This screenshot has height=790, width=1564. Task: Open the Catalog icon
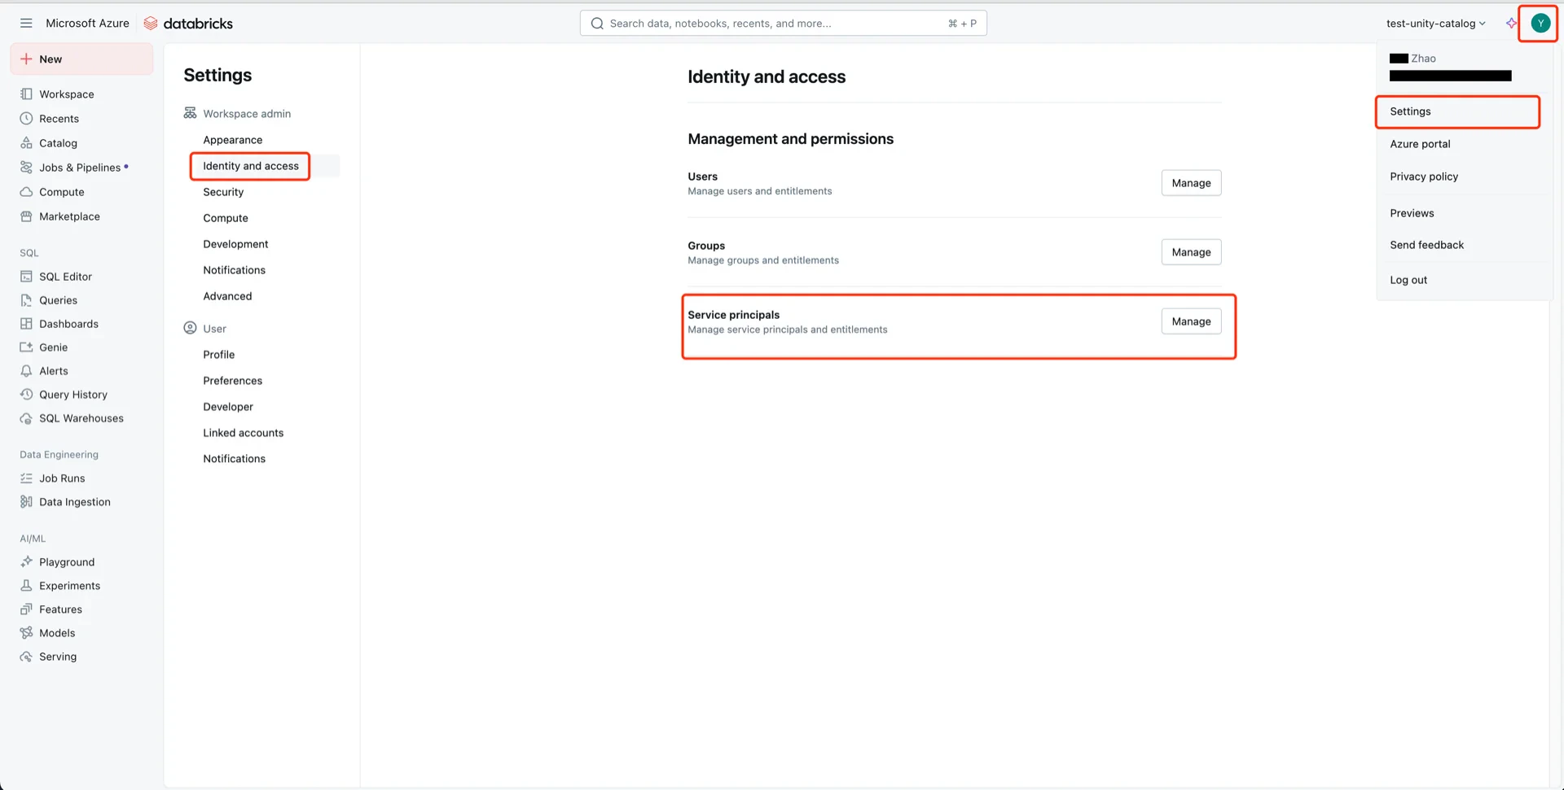26,143
